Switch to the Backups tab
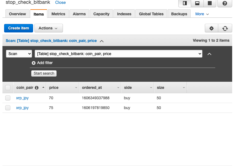The image size is (236, 166). [179, 14]
